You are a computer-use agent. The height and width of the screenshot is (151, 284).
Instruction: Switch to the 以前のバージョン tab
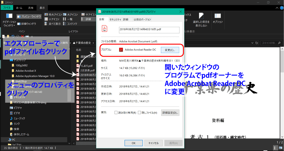coord(142,19)
